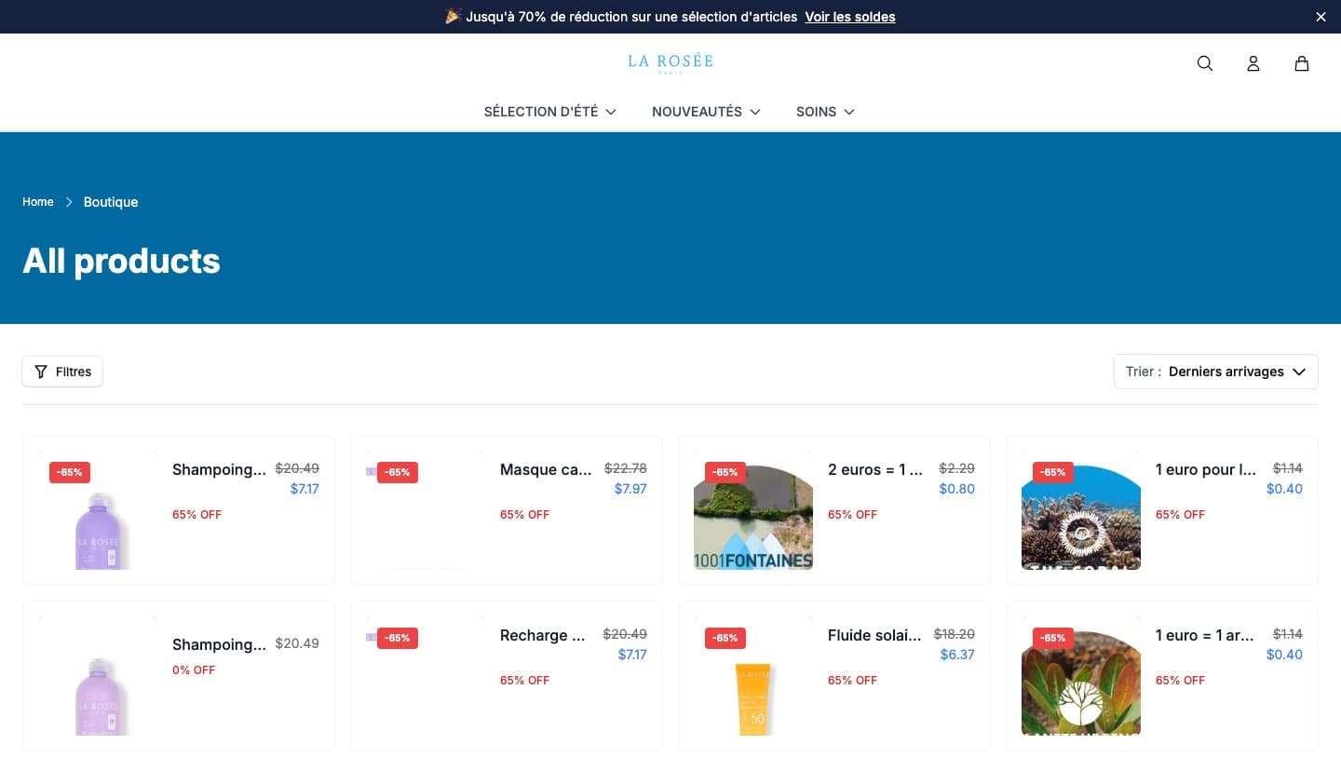Click the struck-through $18.20 price

pos(955,634)
